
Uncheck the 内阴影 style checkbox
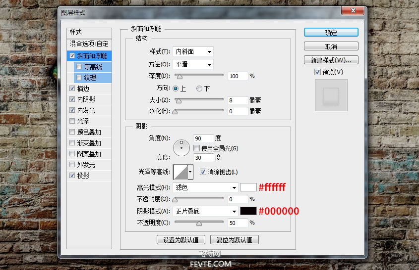coord(72,99)
